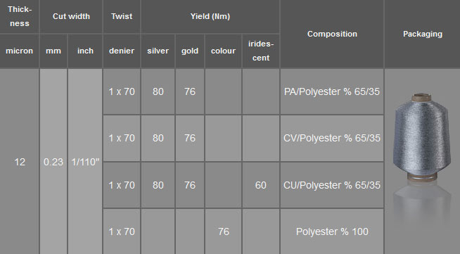This screenshot has width=460, height=254.
Task: Click the Yield (Nm) header
Action: [210, 16]
